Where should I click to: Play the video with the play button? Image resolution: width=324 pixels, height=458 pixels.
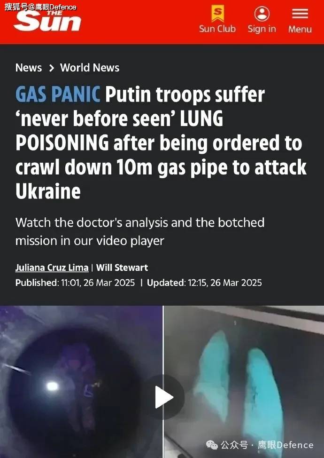click(163, 397)
